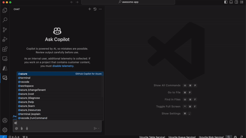Open the Explorer view in activity bar
This screenshot has width=246, height=138.
5,10
